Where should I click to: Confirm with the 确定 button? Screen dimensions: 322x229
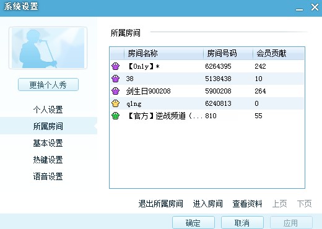[x=193, y=223]
